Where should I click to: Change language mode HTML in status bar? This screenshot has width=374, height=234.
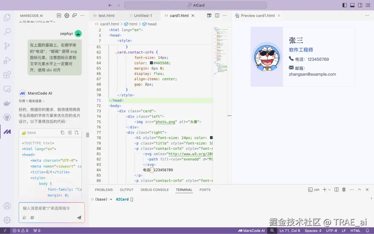(355, 231)
